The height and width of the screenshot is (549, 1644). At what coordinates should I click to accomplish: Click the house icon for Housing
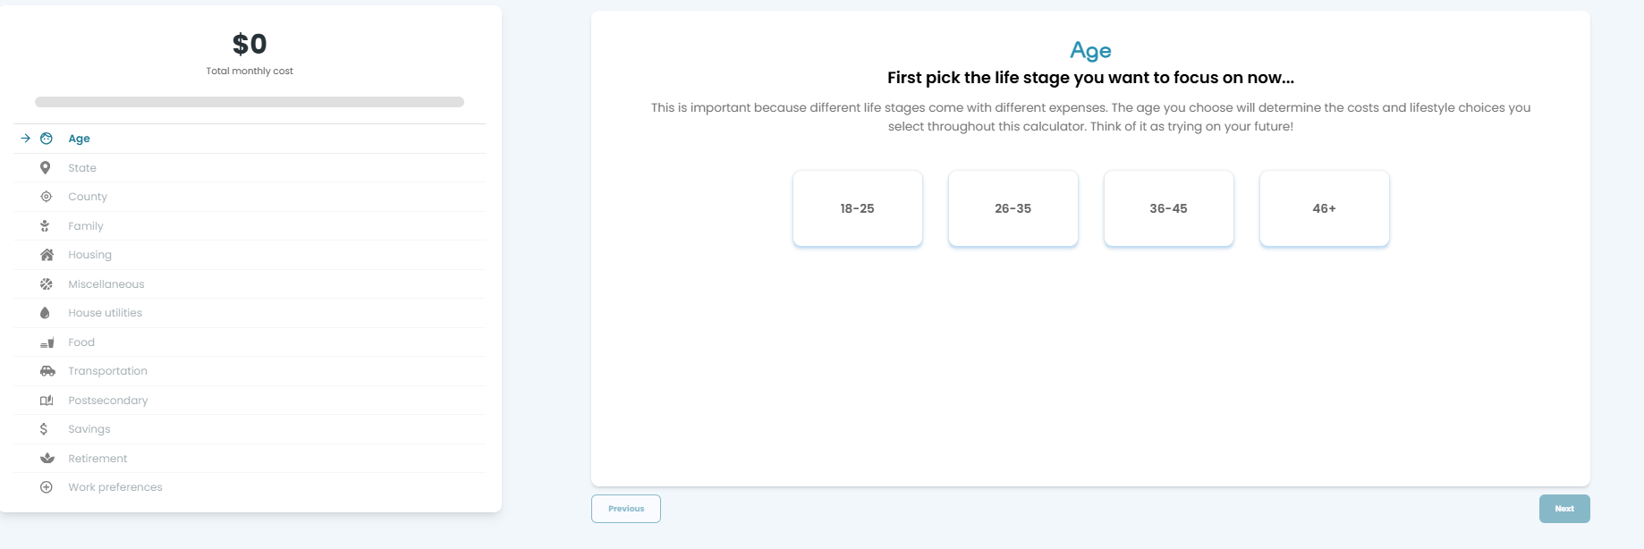47,255
